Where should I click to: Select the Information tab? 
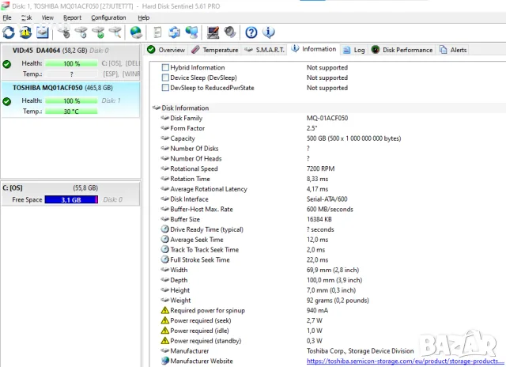click(x=314, y=49)
